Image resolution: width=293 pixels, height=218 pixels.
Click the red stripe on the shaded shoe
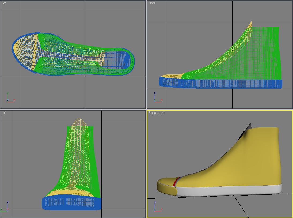[175, 182]
